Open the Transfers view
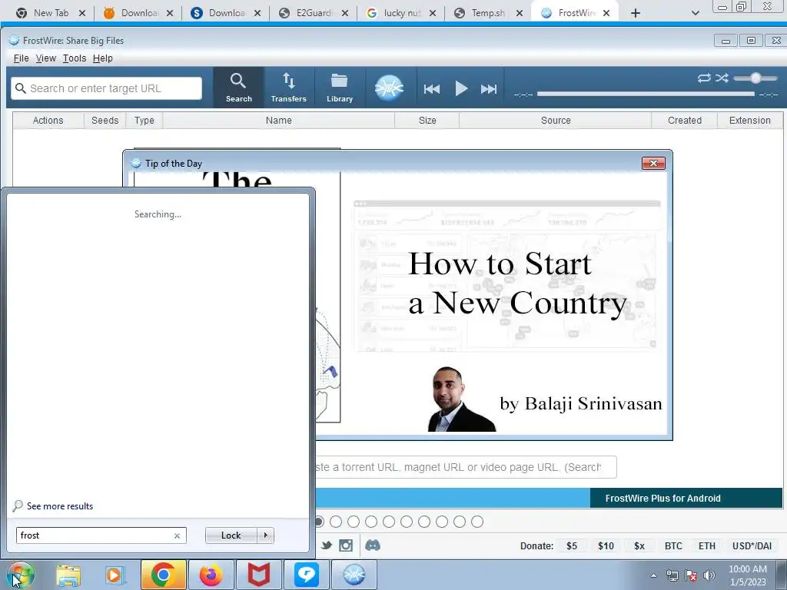The width and height of the screenshot is (787, 590). (289, 88)
